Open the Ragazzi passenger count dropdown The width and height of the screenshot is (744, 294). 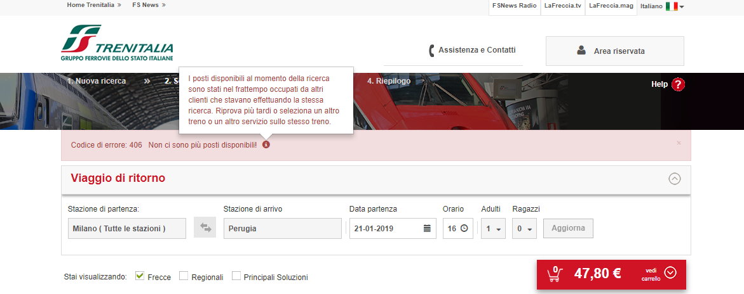point(524,228)
